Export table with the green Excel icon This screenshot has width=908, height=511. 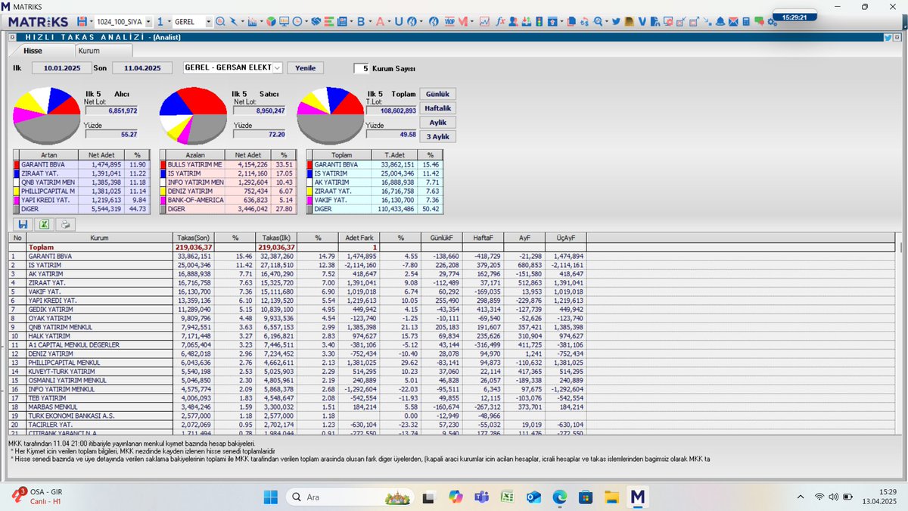pos(45,224)
